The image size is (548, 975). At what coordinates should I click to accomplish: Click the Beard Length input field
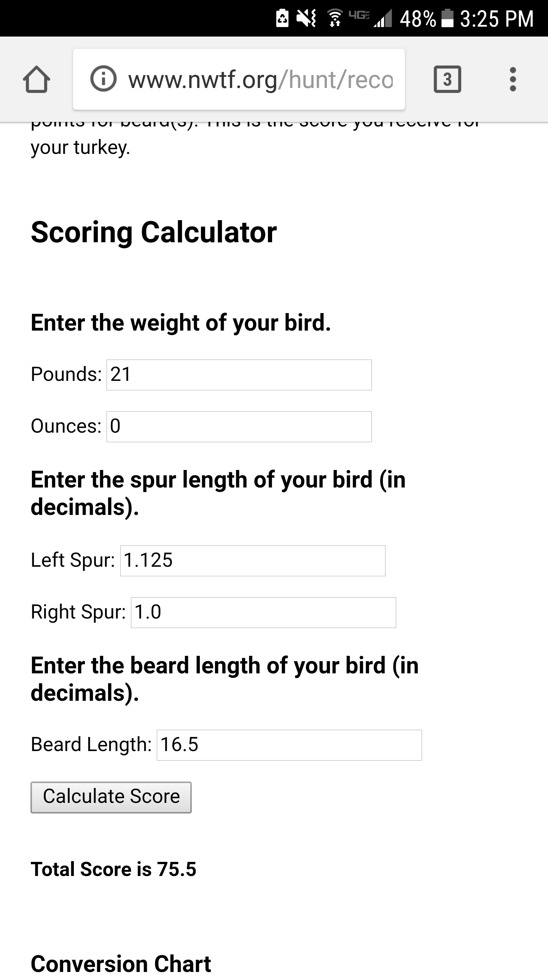(289, 745)
